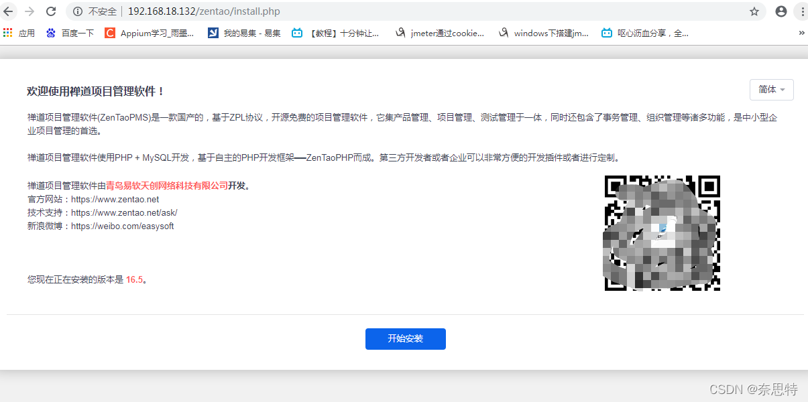Open Chrome three-dot menu

point(802,11)
